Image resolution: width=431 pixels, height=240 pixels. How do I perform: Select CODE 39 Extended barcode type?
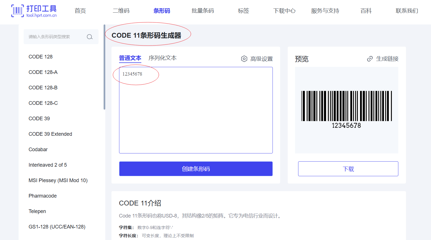[50, 134]
